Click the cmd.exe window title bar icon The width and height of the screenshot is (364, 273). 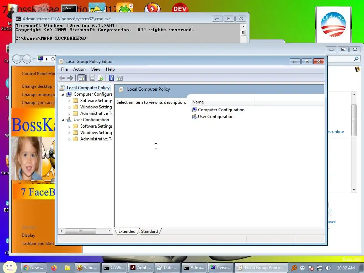[x=18, y=19]
